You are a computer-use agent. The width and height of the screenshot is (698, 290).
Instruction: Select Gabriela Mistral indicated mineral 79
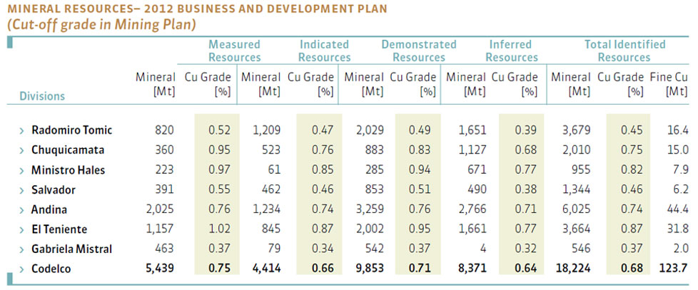(x=275, y=249)
